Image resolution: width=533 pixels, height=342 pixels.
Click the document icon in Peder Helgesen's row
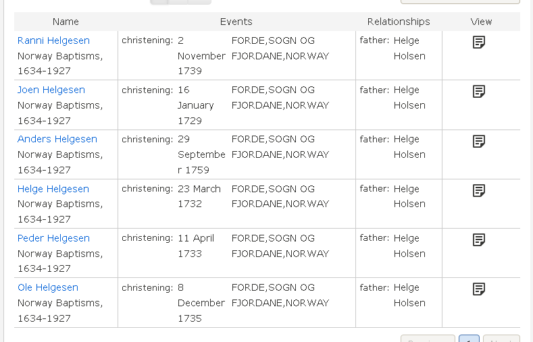(x=479, y=240)
